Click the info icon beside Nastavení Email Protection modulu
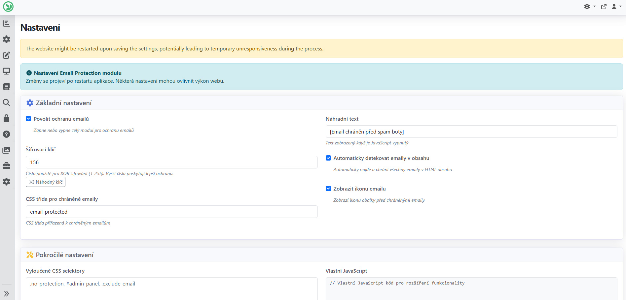626x300 pixels. [29, 73]
